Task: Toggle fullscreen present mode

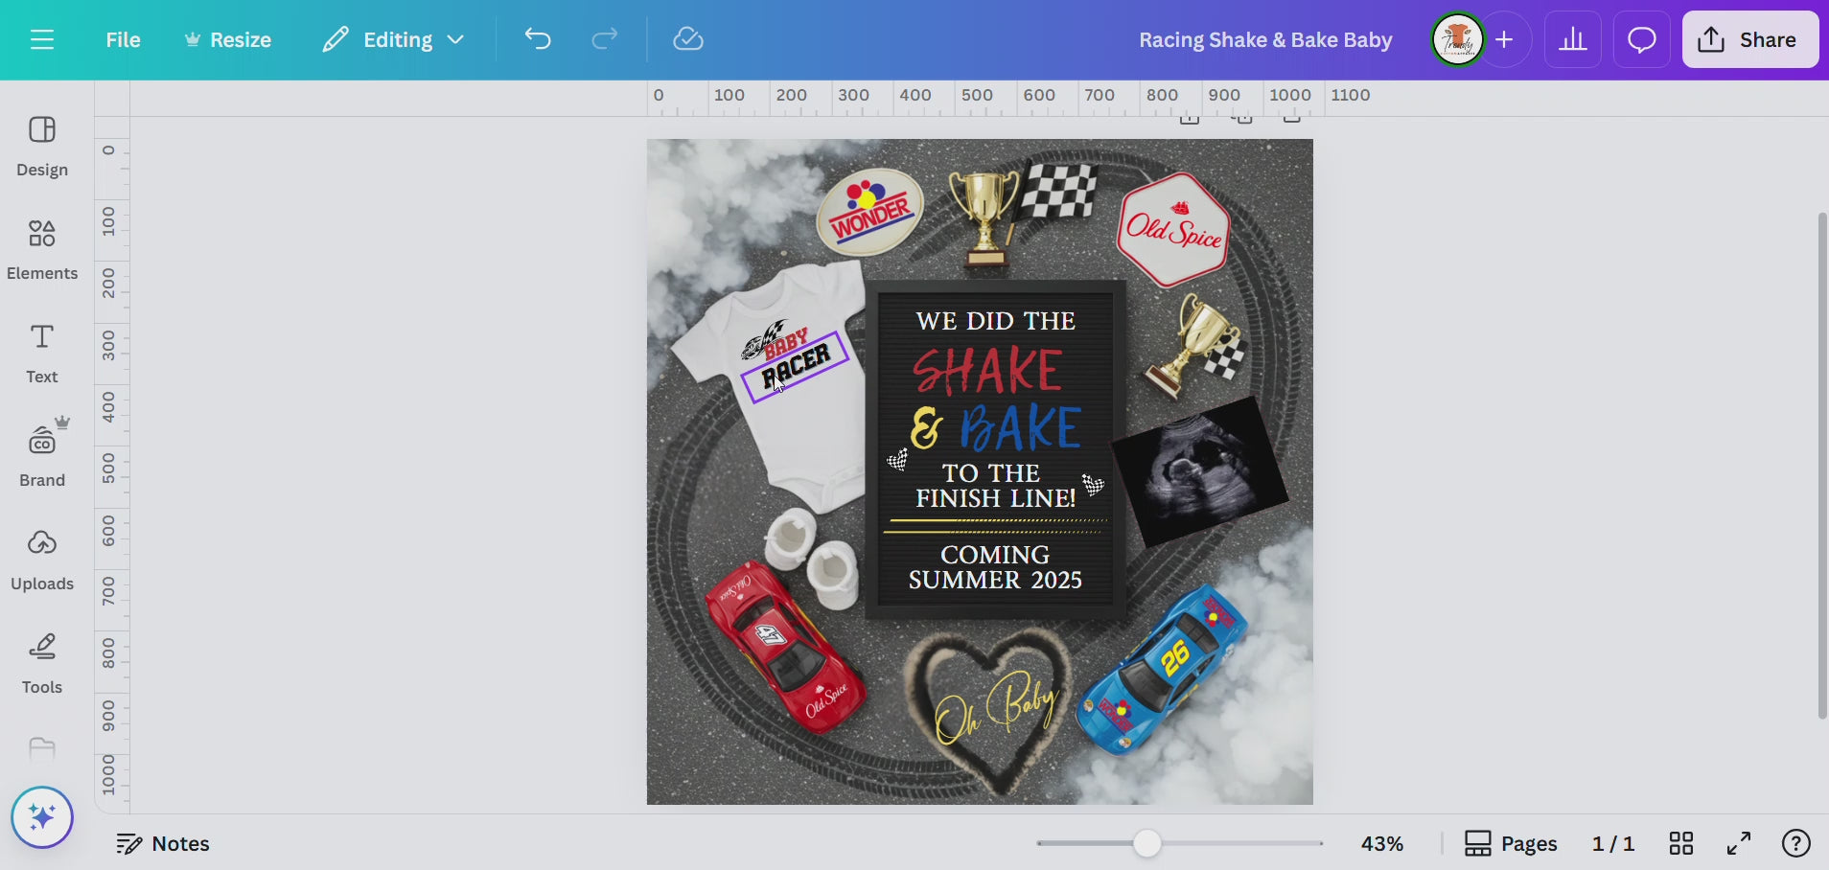Action: click(1738, 843)
